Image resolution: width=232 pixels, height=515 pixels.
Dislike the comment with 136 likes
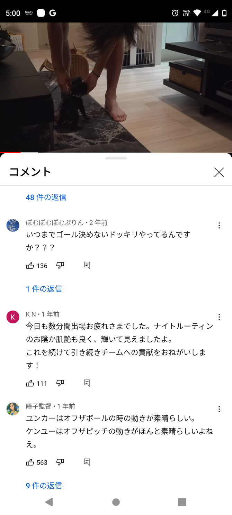[x=60, y=266]
